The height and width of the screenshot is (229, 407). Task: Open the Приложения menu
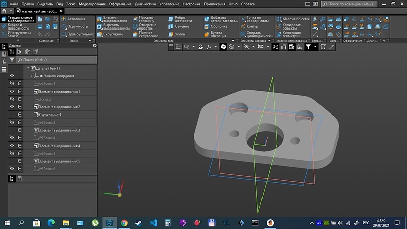pos(214,4)
